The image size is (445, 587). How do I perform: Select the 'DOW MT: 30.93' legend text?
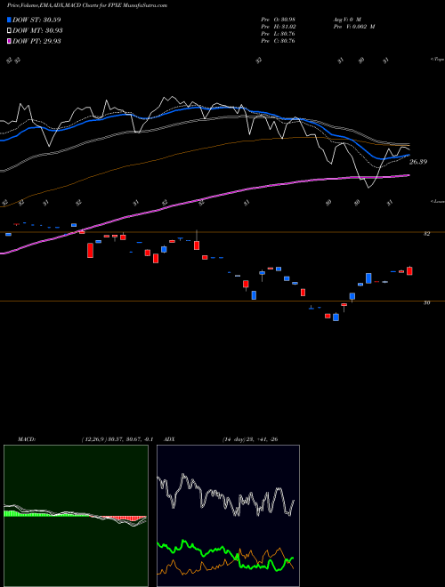click(37, 31)
